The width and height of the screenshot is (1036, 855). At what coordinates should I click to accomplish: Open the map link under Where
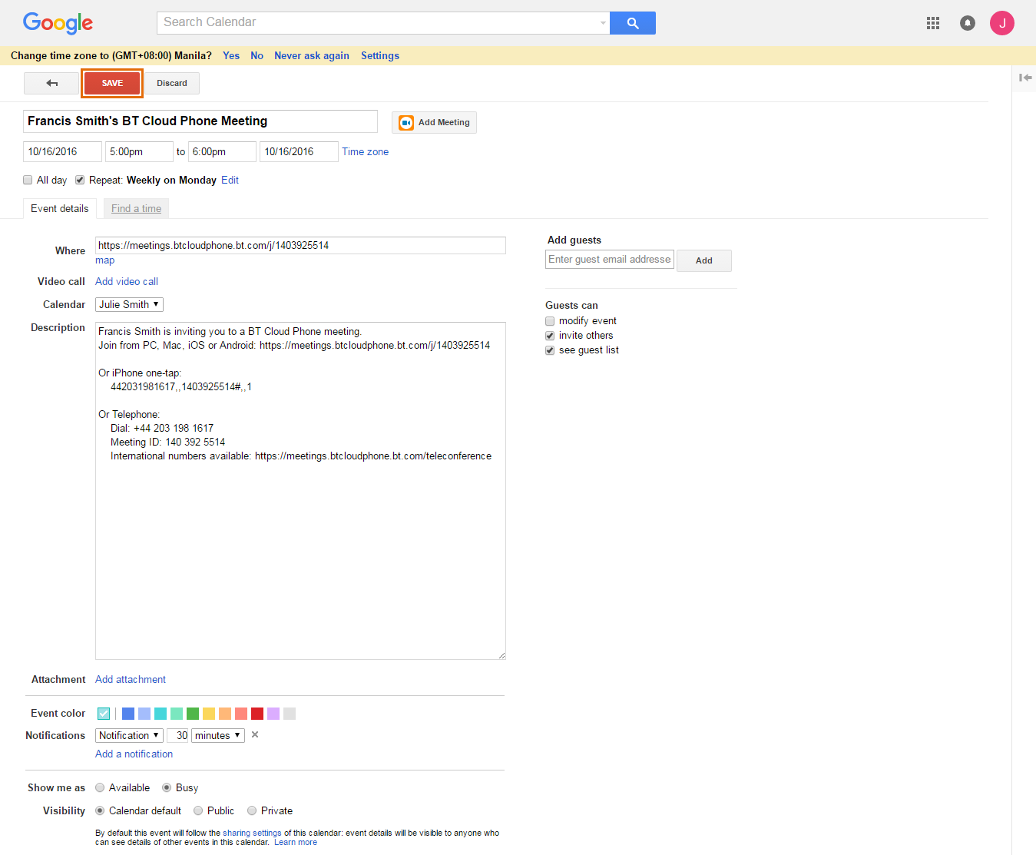[104, 260]
